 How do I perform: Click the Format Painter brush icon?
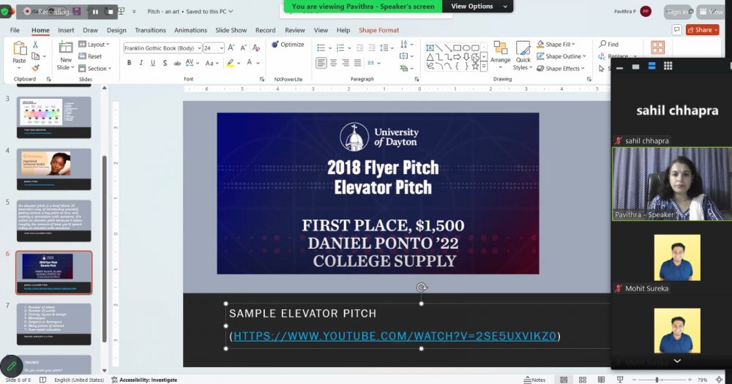pyautogui.click(x=35, y=68)
